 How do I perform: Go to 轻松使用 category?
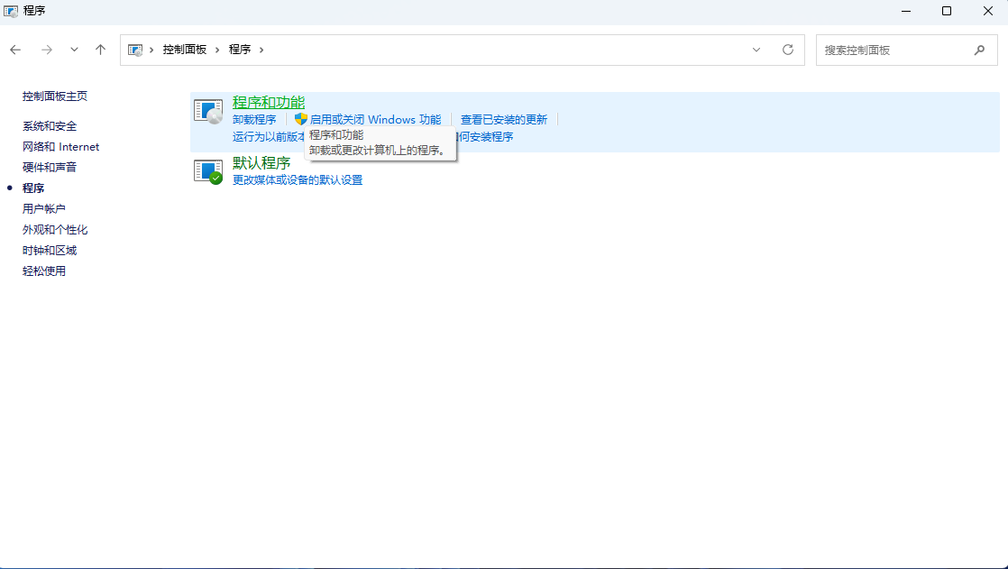[43, 271]
